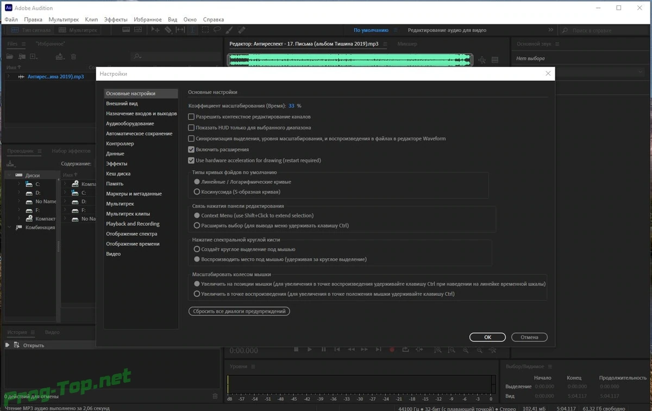Open the Файл menu
Screen dimensions: 652x411
click(x=11, y=20)
